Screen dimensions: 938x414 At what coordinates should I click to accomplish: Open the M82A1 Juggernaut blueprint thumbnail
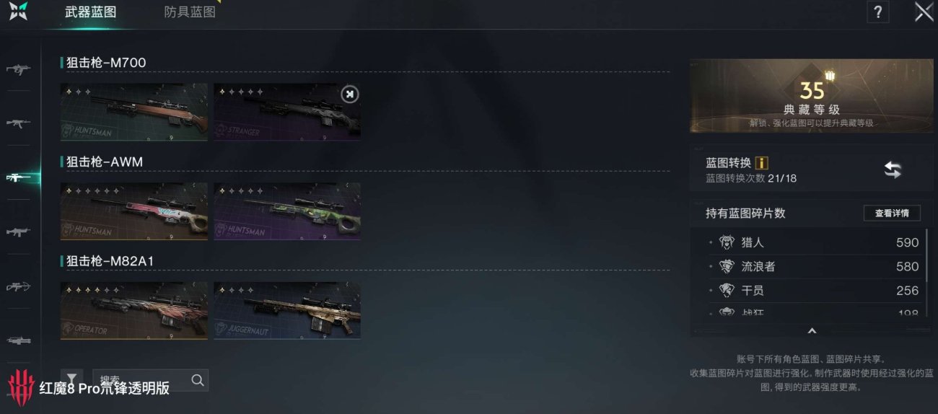287,311
